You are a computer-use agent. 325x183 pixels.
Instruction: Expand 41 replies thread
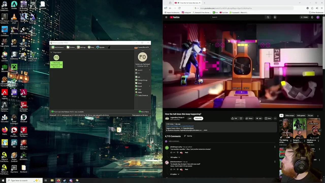175,174
